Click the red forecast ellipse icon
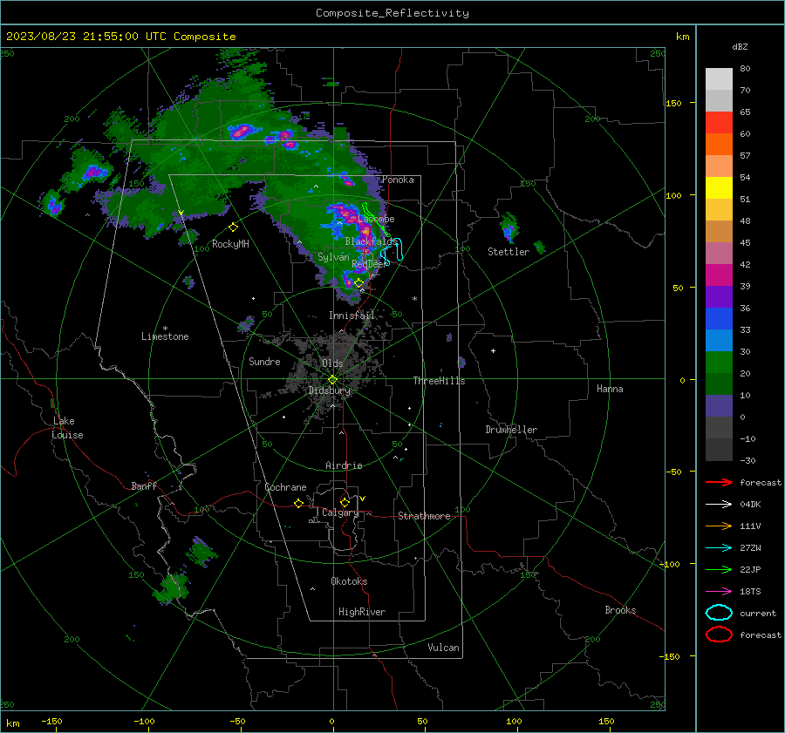The image size is (785, 733). 719,635
